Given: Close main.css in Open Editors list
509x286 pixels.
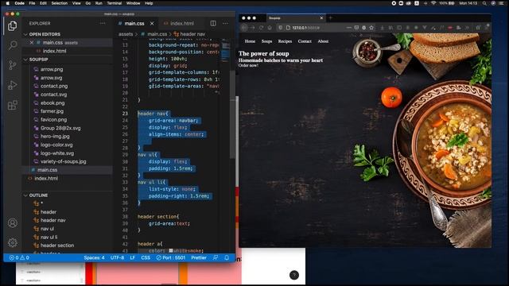Looking at the screenshot, I should click(32, 42).
